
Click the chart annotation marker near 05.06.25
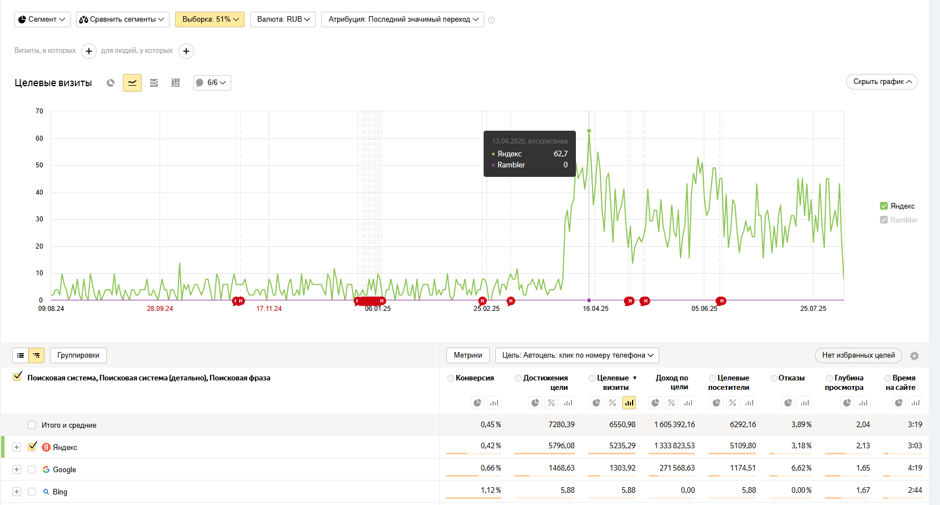721,301
